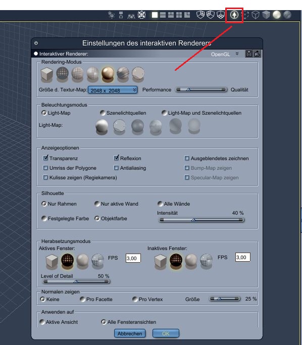The width and height of the screenshot is (302, 345).
Task: Click the red-highlighted arrow icon in top toolbar
Action: pyautogui.click(x=234, y=15)
